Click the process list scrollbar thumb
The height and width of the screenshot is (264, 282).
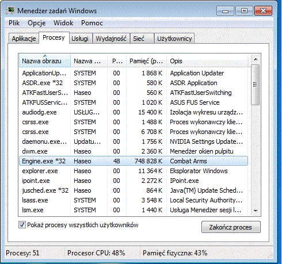pyautogui.click(x=256, y=85)
